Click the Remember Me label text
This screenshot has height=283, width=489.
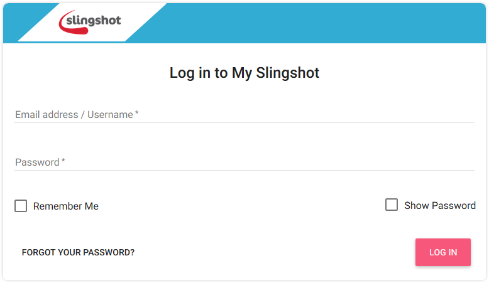tap(66, 206)
